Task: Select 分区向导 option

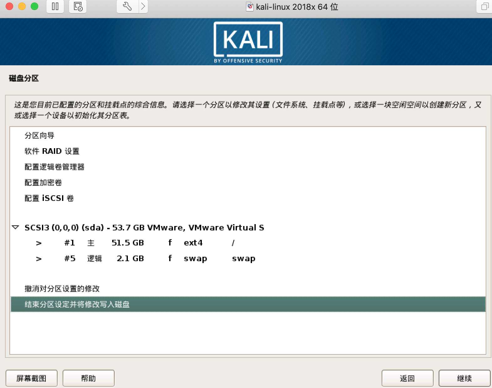Action: pyautogui.click(x=39, y=136)
